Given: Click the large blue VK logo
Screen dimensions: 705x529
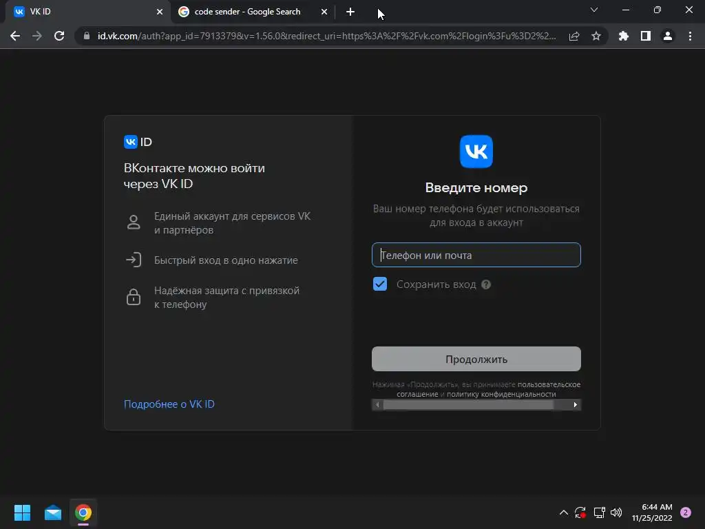Looking at the screenshot, I should point(476,152).
